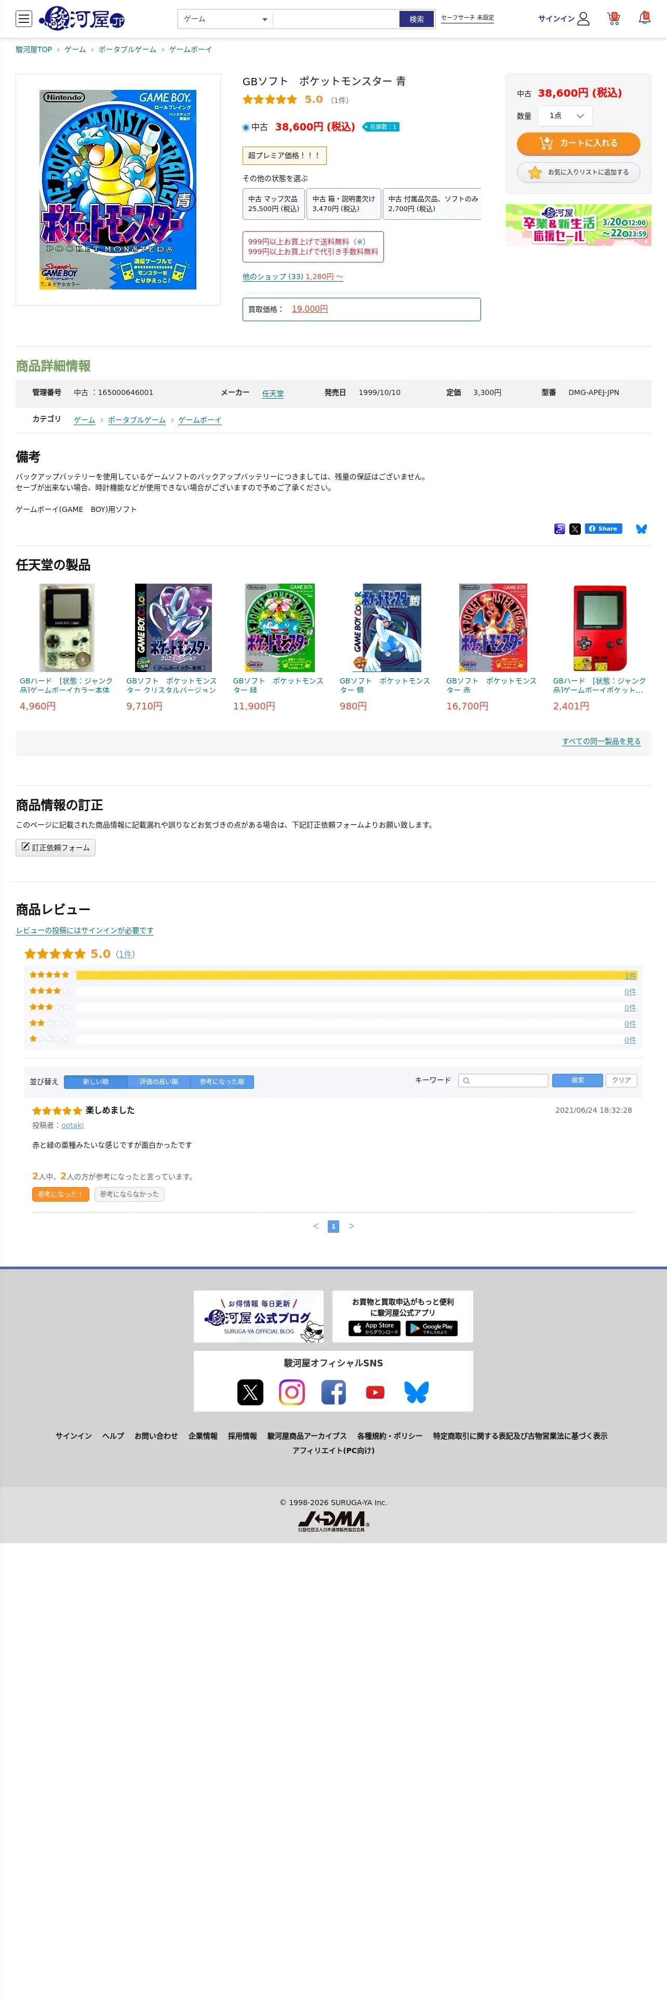Select the 中古 condition radio button
Image resolution: width=667 pixels, height=2002 pixels.
246,127
